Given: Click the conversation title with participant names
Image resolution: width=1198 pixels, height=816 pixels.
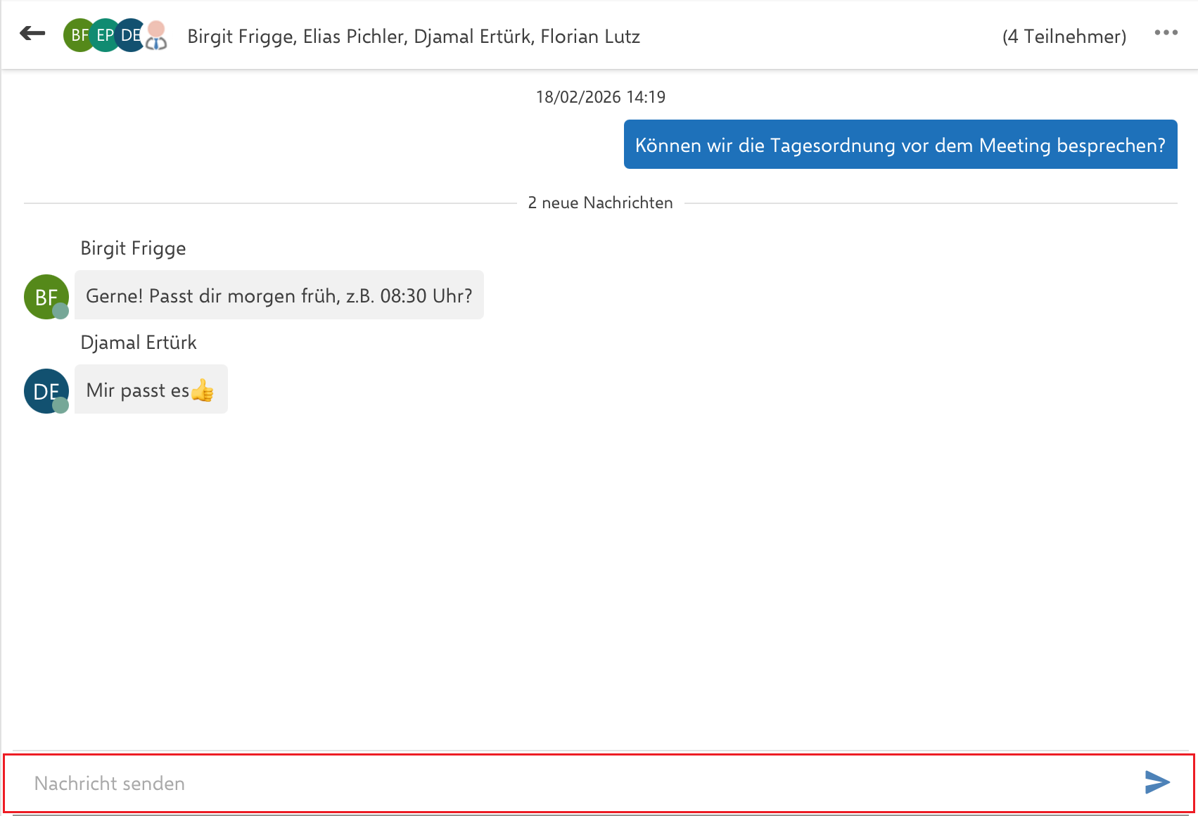Looking at the screenshot, I should [414, 37].
